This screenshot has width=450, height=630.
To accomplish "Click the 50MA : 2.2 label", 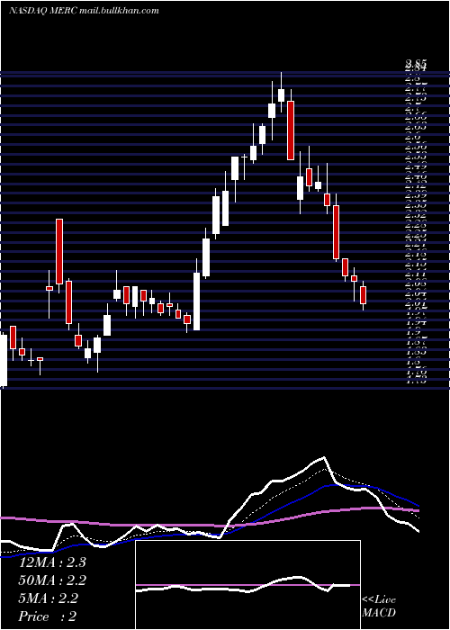I will [x=52, y=580].
